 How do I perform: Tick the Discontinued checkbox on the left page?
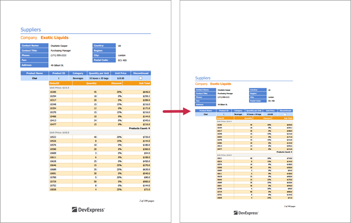click(141, 78)
